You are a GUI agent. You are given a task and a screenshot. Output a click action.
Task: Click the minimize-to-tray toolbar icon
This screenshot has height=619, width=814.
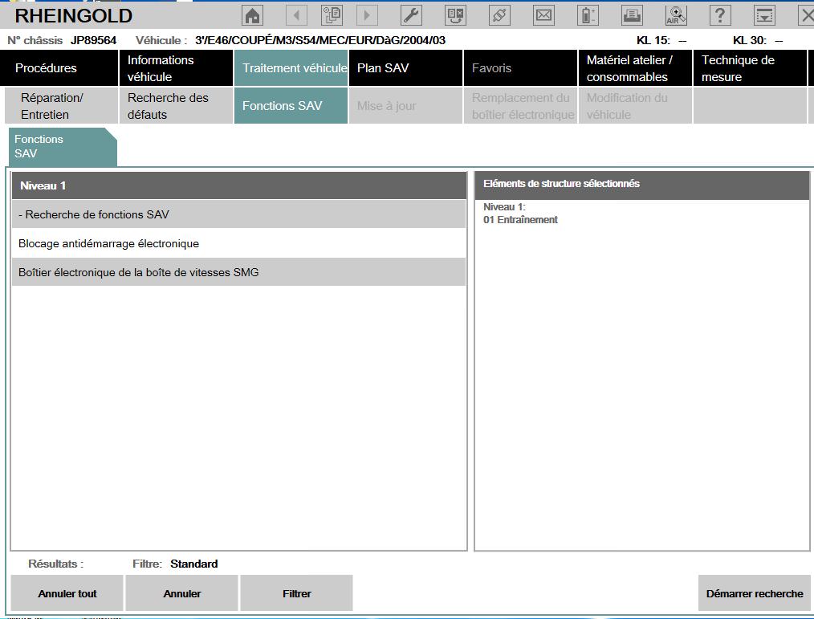pos(764,15)
